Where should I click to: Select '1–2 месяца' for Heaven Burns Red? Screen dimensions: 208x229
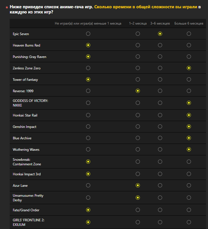(138, 45)
